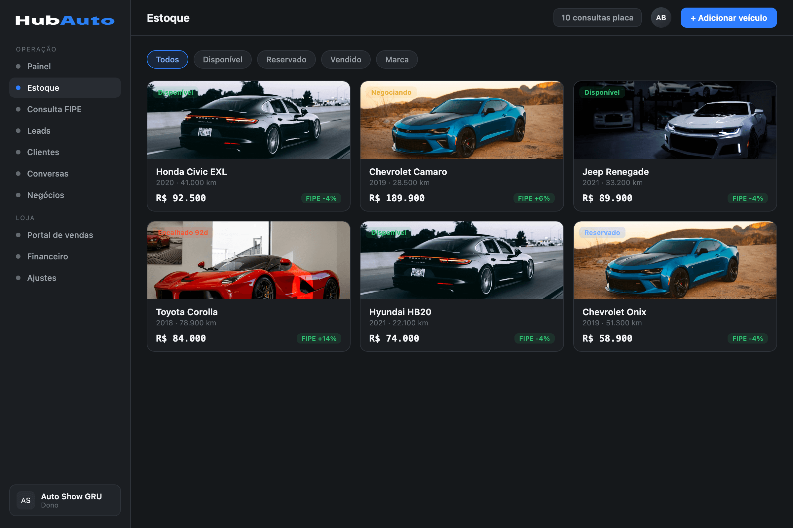Click FIPE -4% tag on Jeep Renegade
Viewport: 793px width, 528px height.
[747, 198]
